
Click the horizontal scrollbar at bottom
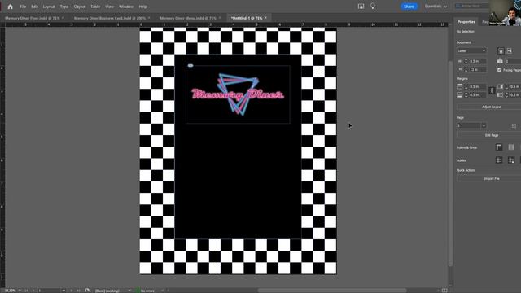point(332,291)
